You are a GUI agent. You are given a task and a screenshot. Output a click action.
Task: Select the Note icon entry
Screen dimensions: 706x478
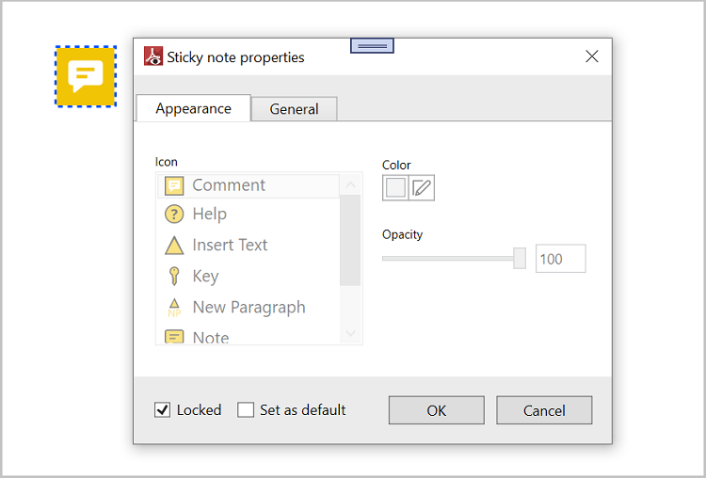[x=174, y=336]
